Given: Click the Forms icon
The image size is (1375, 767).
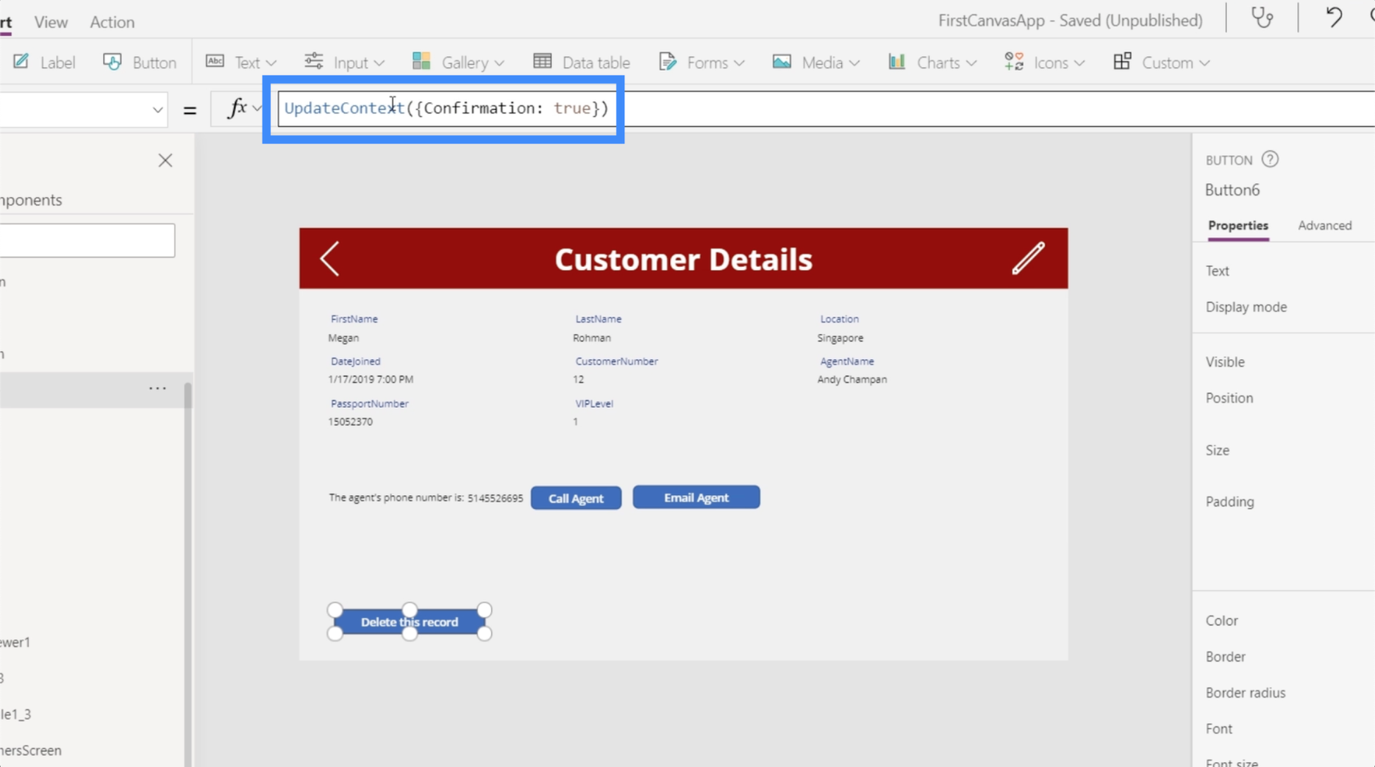Looking at the screenshot, I should (668, 61).
